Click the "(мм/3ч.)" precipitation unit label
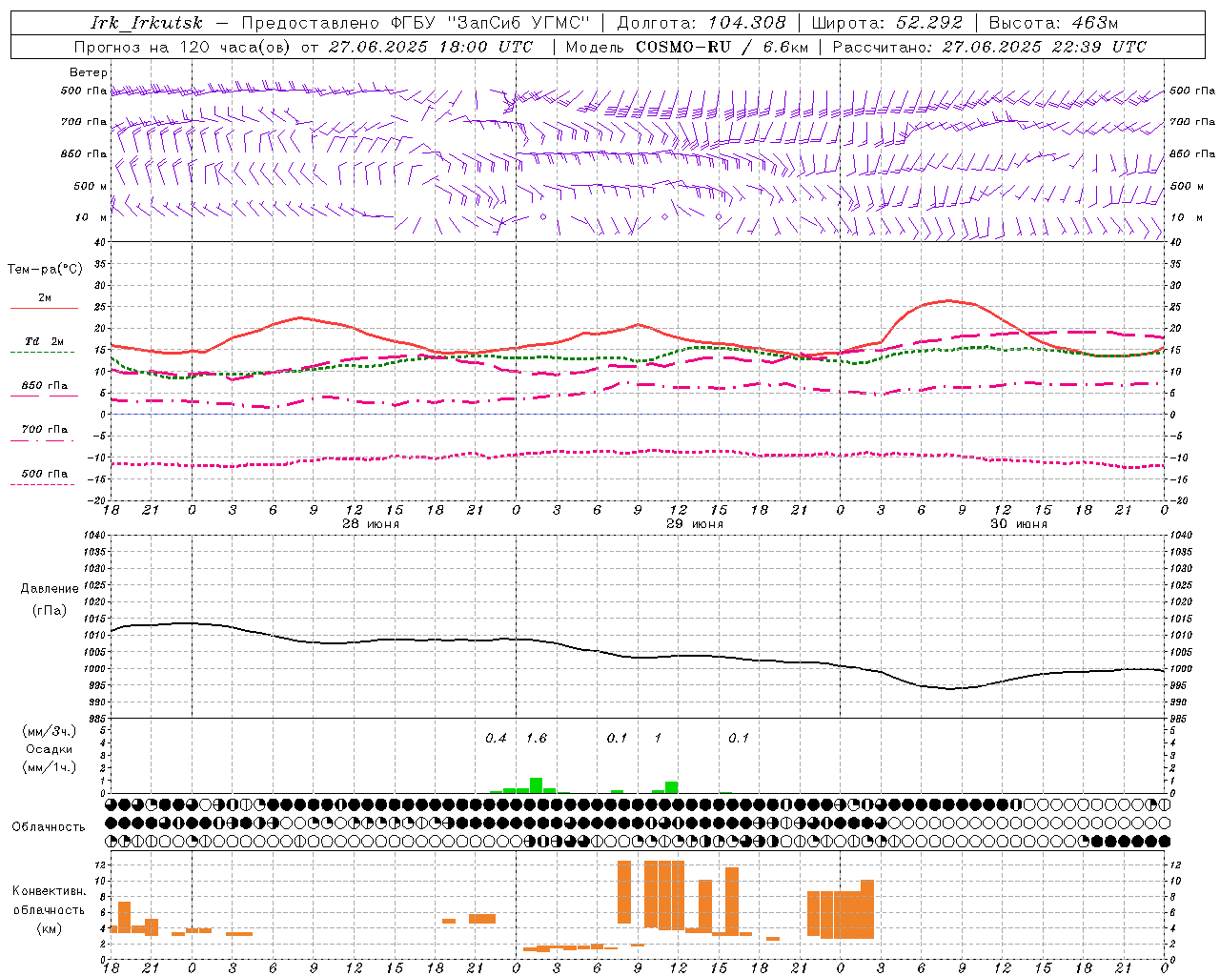The width and height of the screenshot is (1220, 976). click(49, 732)
